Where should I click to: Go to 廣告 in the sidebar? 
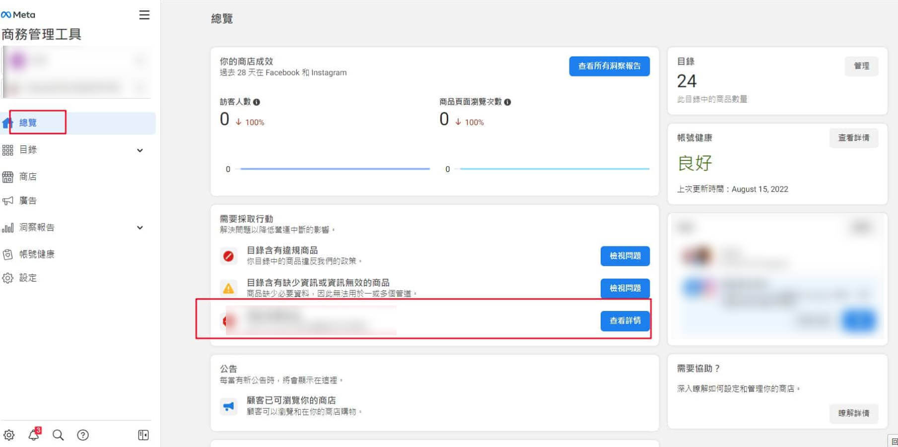click(x=28, y=201)
